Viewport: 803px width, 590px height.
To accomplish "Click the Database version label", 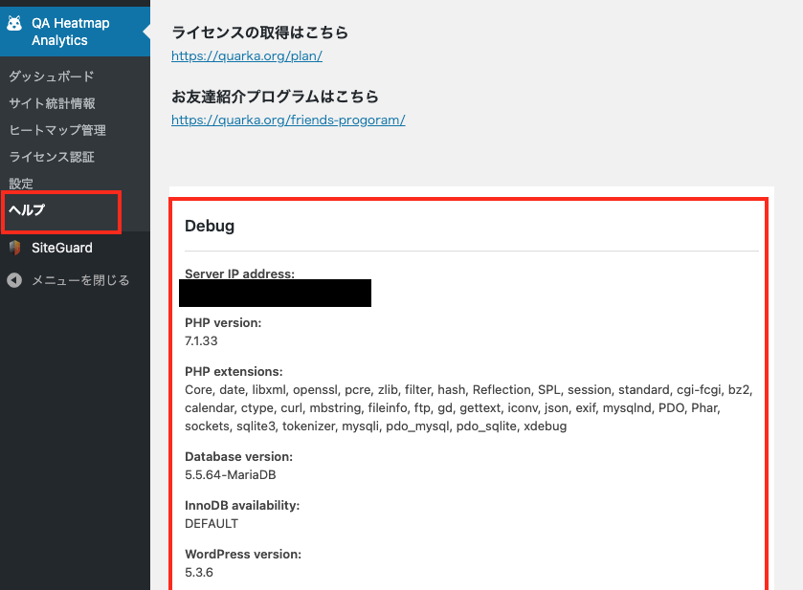I will click(x=238, y=456).
